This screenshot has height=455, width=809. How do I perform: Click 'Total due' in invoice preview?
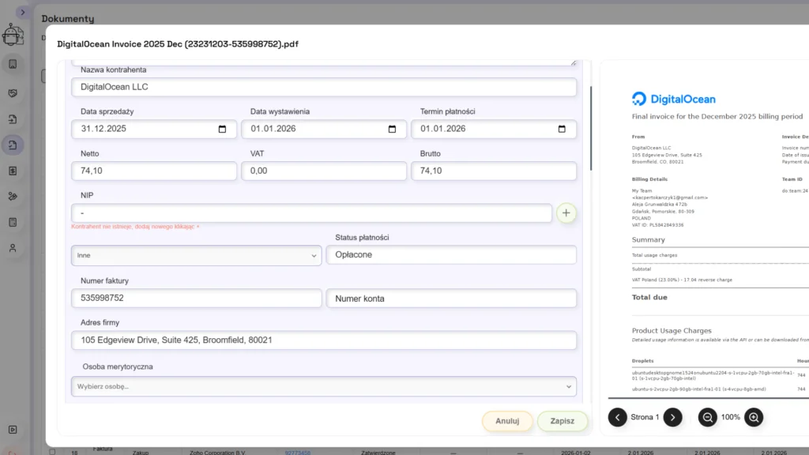pyautogui.click(x=649, y=297)
